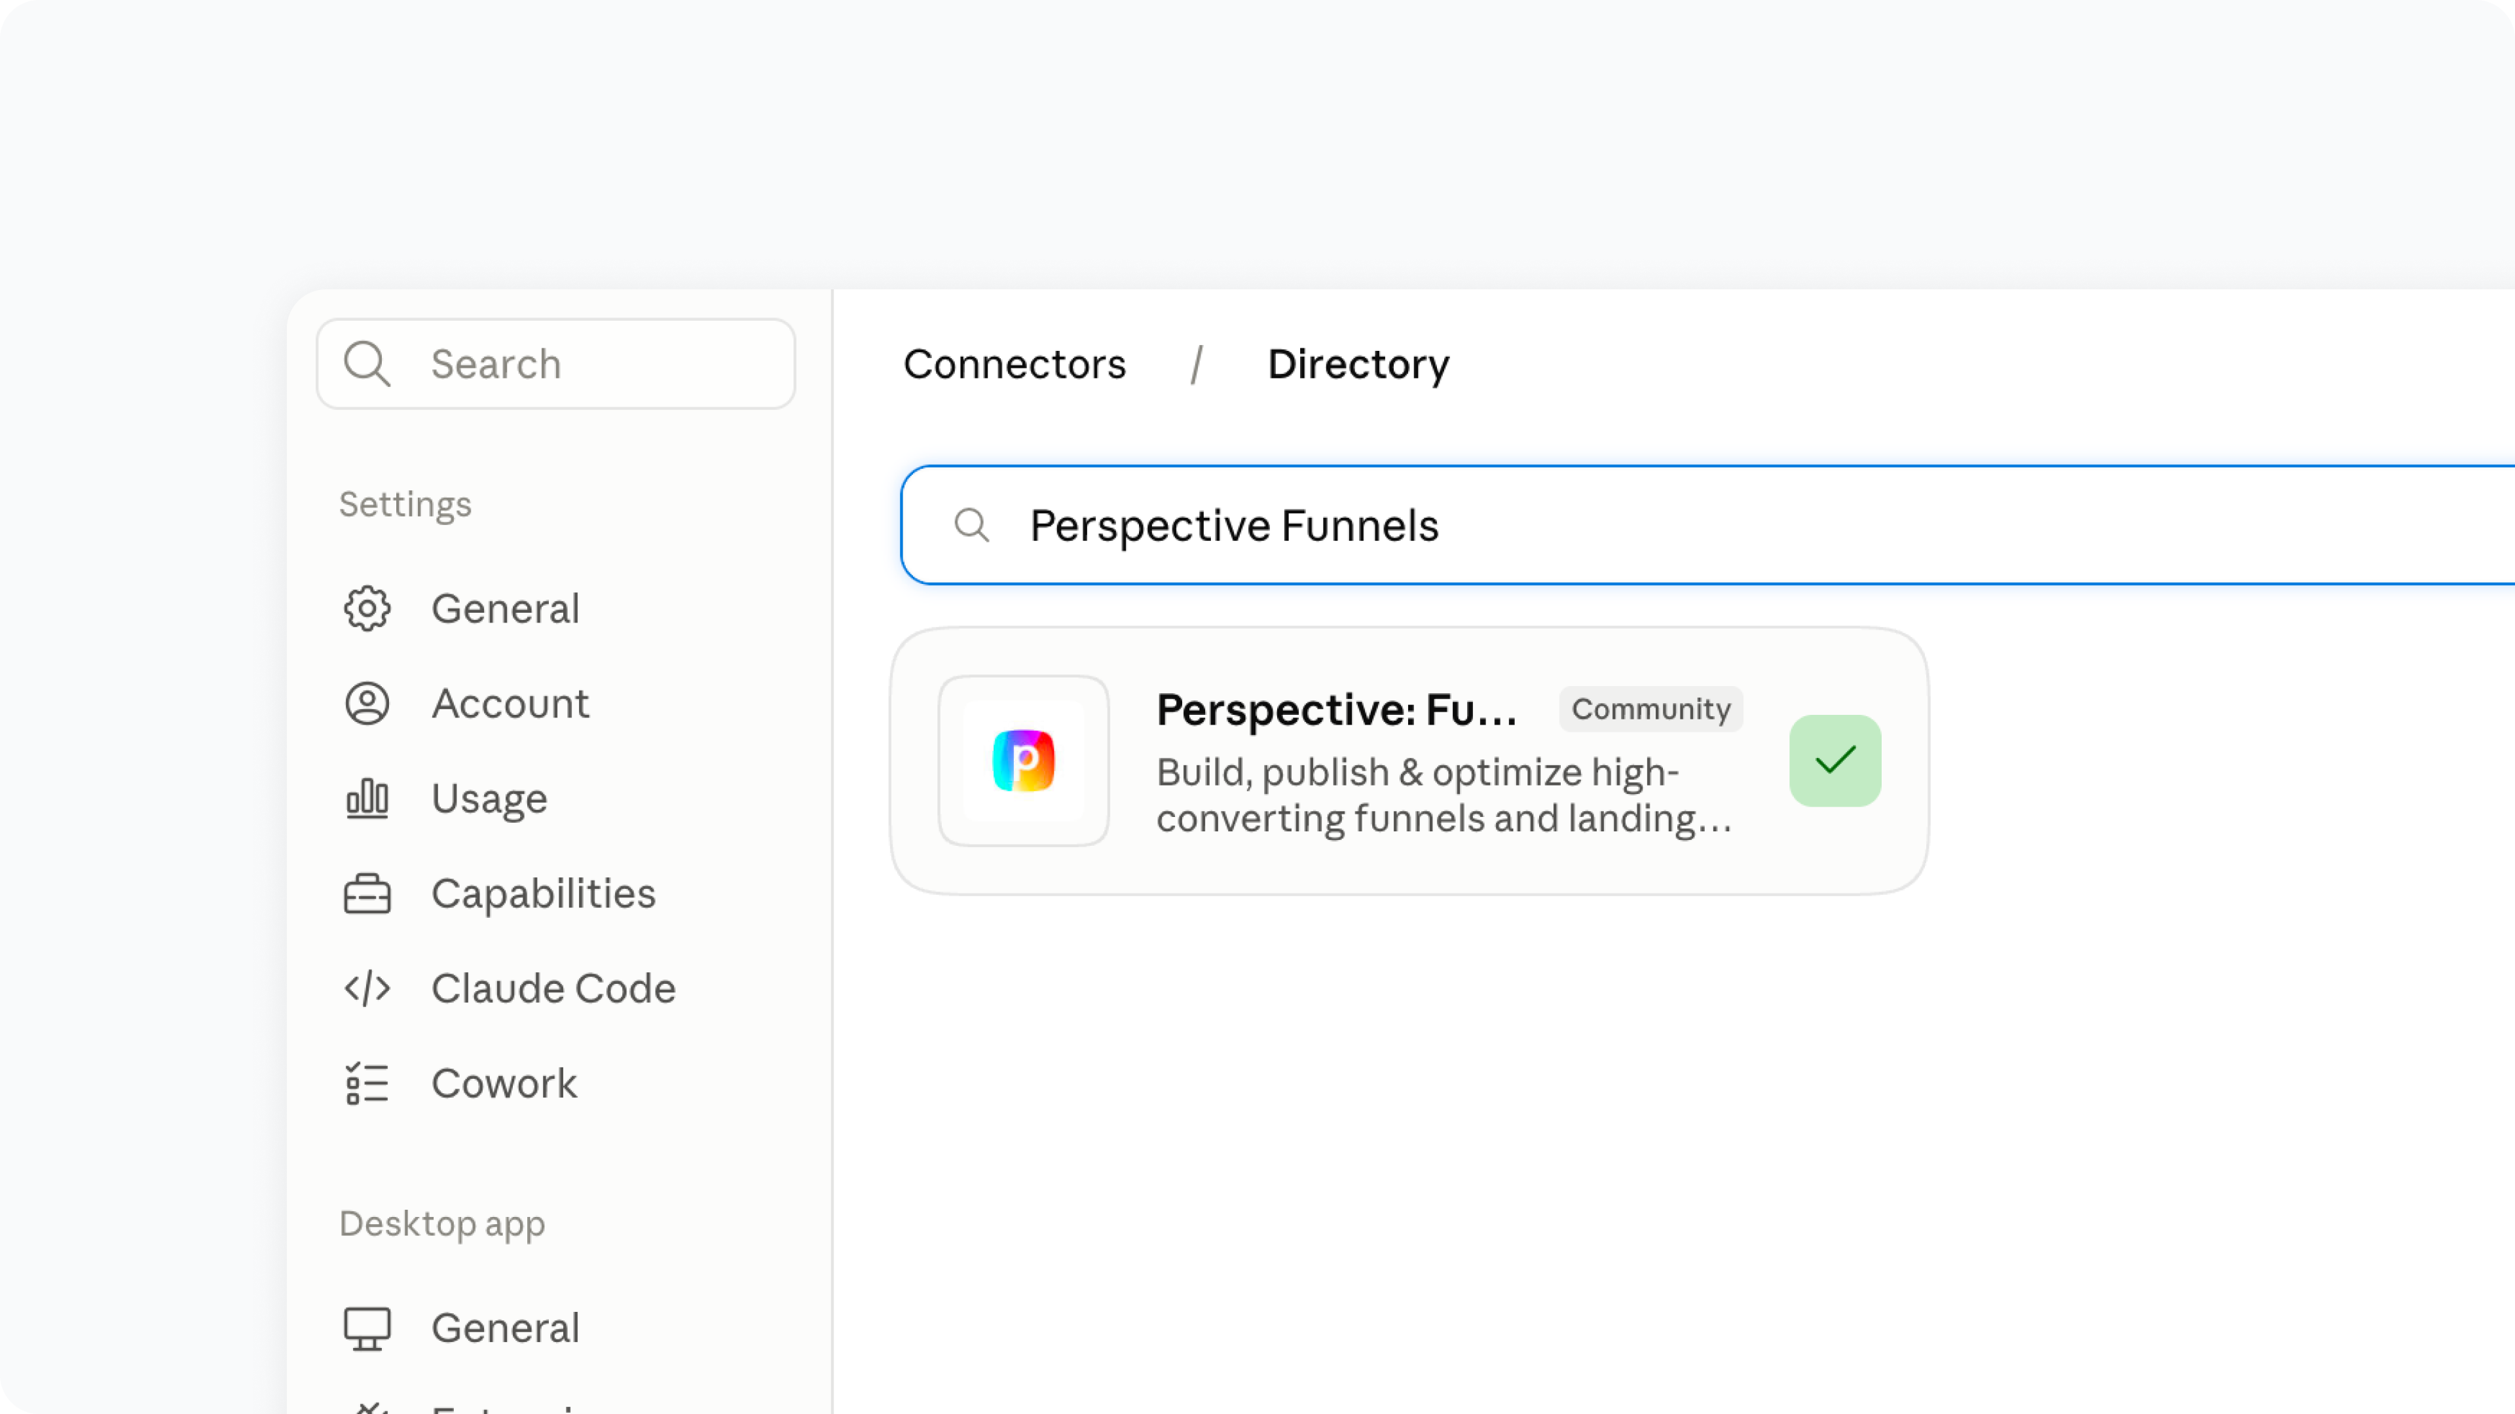Open the Perspective logo thumbnail

[x=1023, y=760]
